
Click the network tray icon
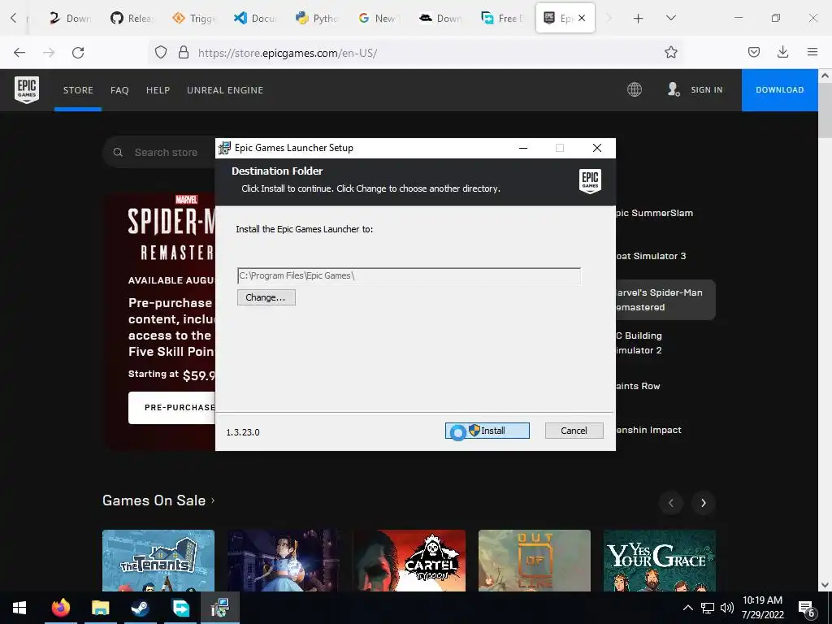(x=708, y=608)
